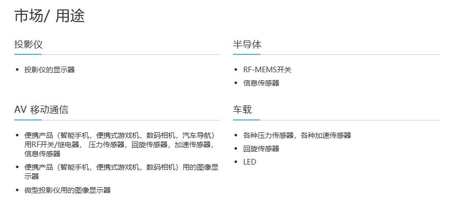
Task: Select the 便携产品 图像显示器 list entry
Action: coord(122,171)
